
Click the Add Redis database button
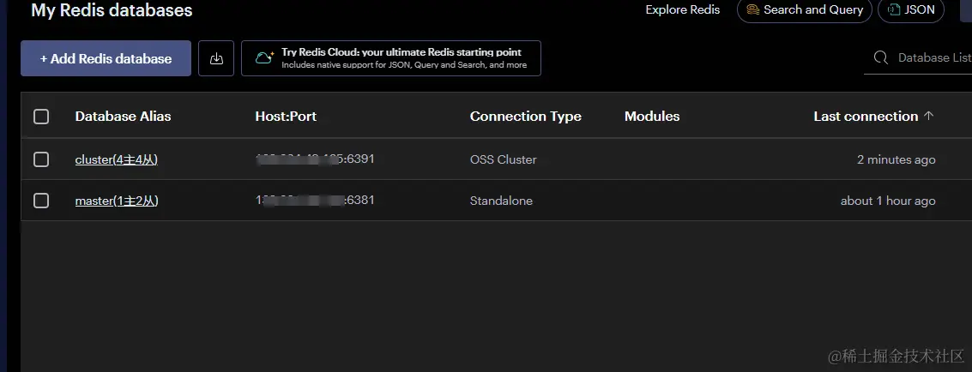click(106, 58)
